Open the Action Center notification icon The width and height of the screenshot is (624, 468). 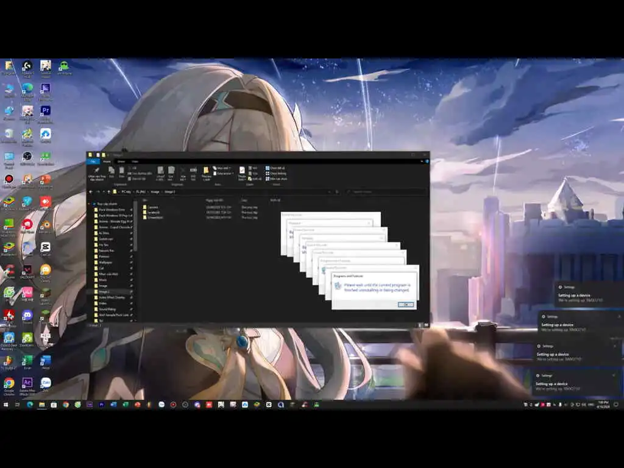click(x=616, y=405)
